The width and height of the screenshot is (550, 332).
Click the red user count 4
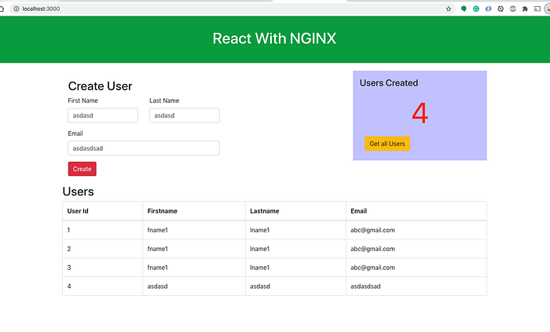tap(420, 113)
